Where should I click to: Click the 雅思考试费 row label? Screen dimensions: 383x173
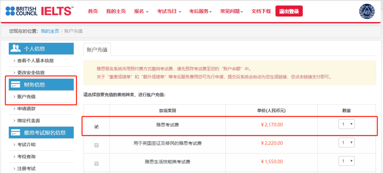pyautogui.click(x=167, y=125)
